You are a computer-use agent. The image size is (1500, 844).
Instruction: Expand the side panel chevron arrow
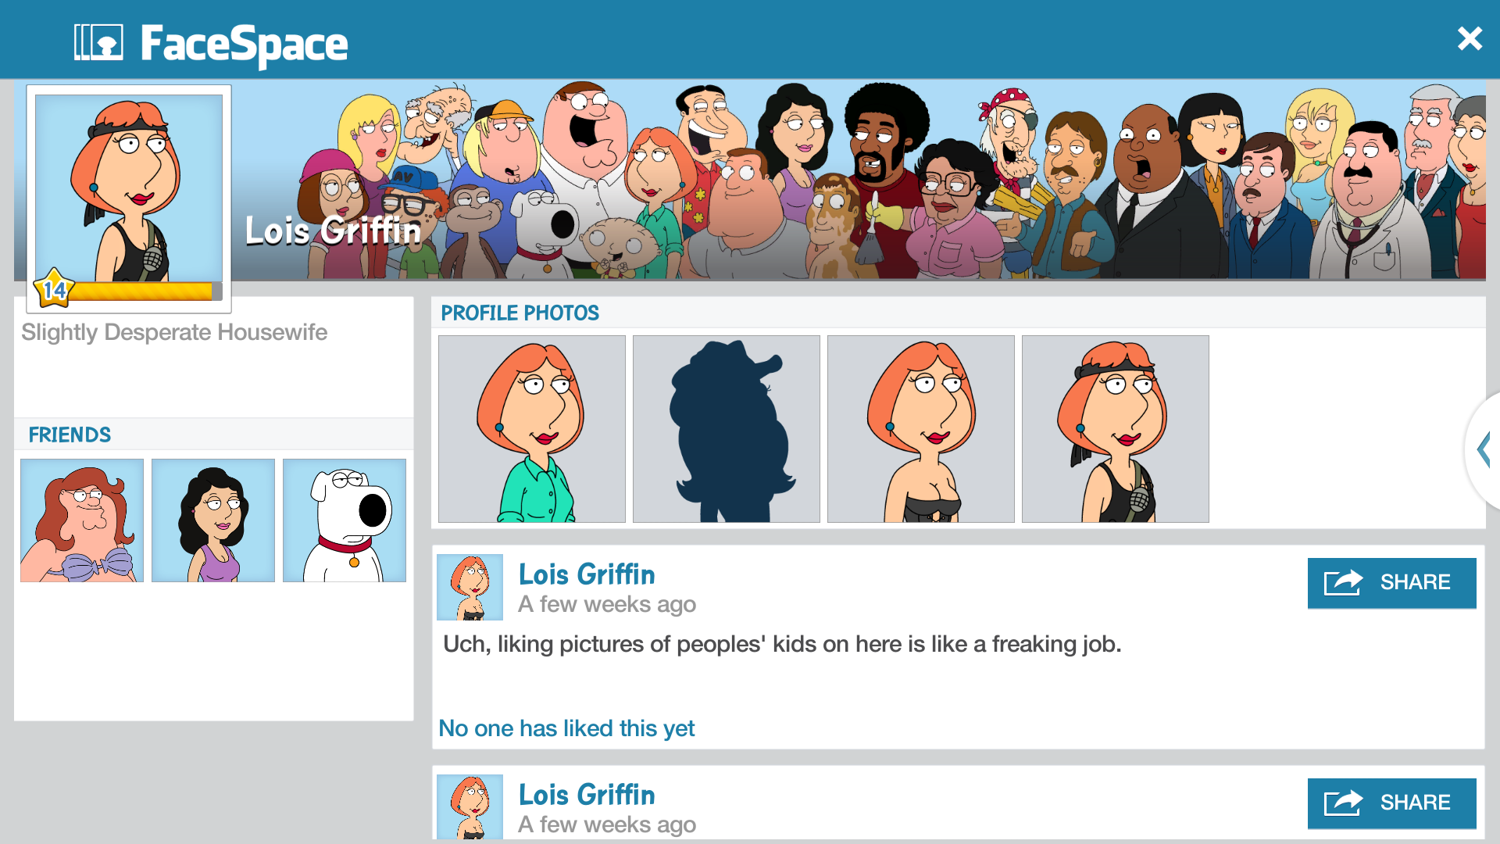(1484, 450)
